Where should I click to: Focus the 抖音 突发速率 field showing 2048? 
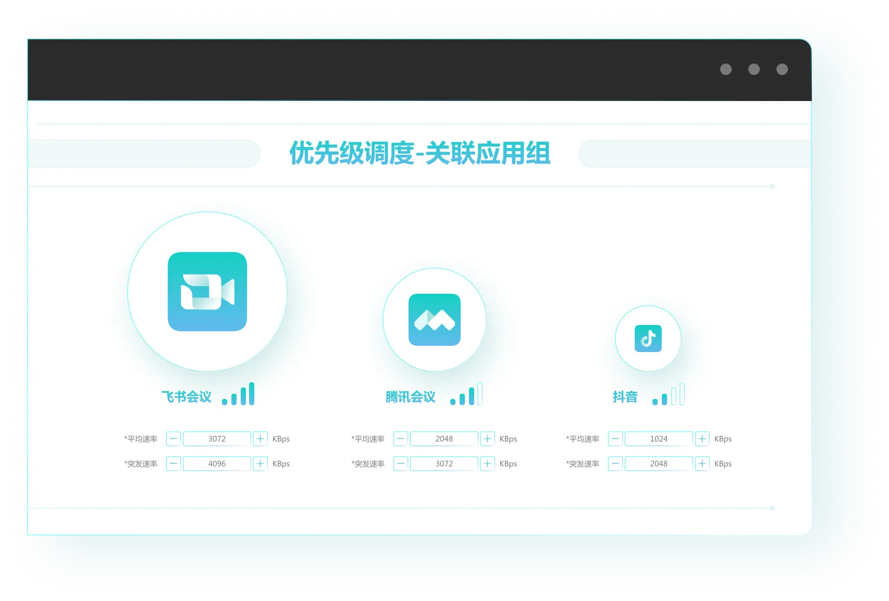pos(659,464)
